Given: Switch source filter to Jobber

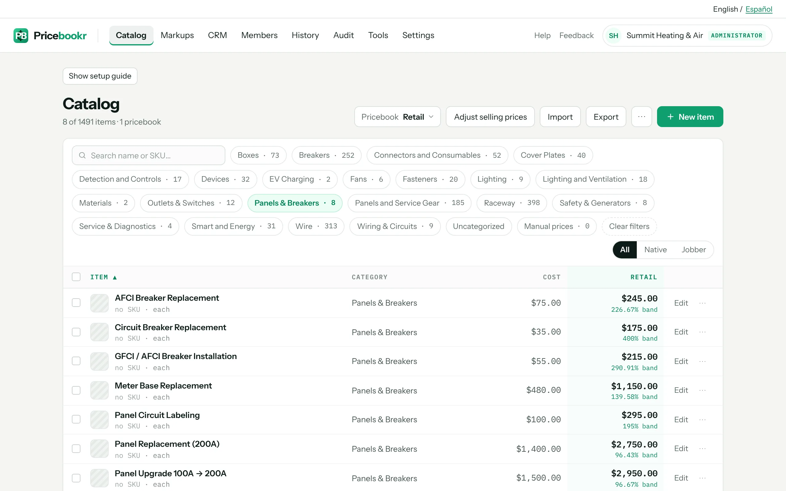Looking at the screenshot, I should [x=694, y=249].
